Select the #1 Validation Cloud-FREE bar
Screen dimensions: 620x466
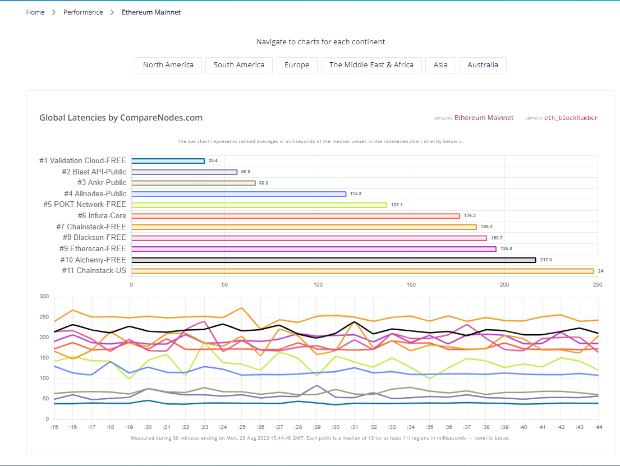click(168, 160)
